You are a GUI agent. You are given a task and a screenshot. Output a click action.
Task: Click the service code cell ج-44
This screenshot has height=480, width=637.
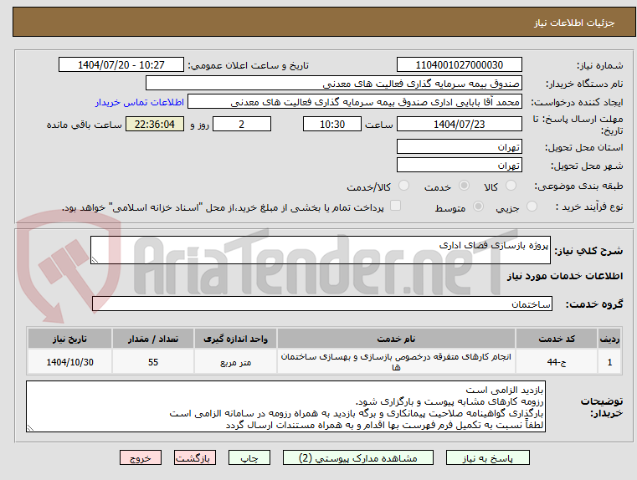point(557,362)
